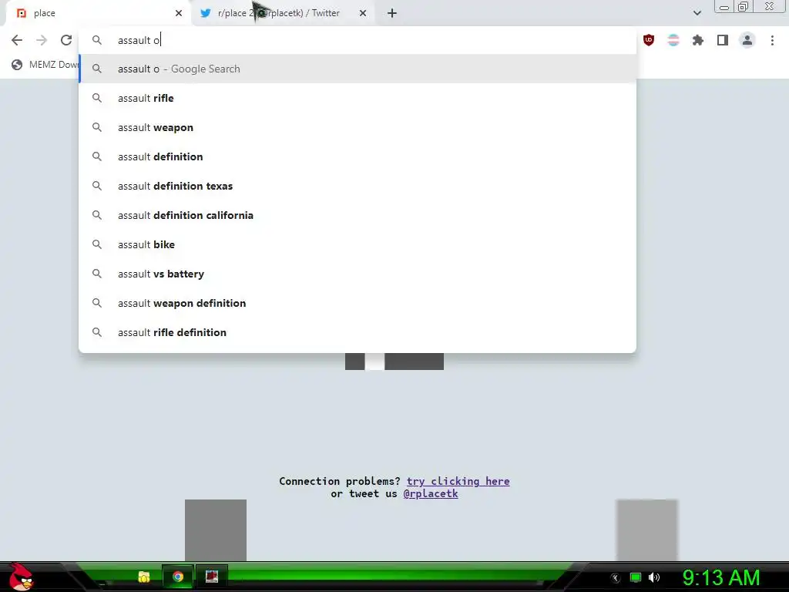Click into the address bar text 'assault o'

pyautogui.click(x=139, y=40)
